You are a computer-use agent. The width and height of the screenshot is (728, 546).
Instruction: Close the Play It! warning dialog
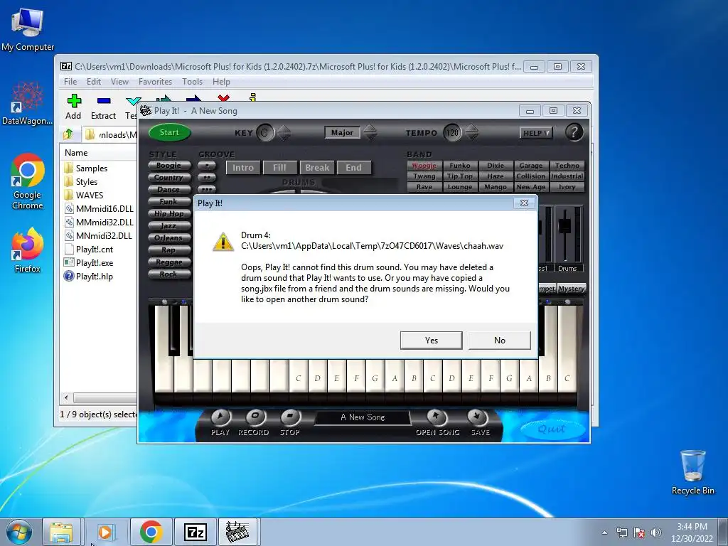click(524, 203)
